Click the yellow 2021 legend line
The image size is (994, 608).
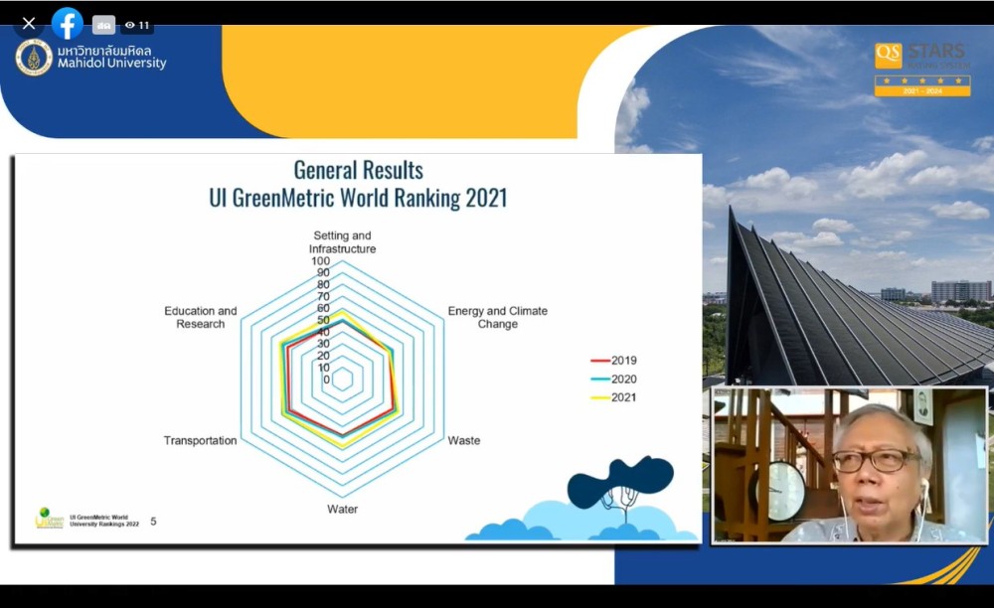(x=599, y=397)
